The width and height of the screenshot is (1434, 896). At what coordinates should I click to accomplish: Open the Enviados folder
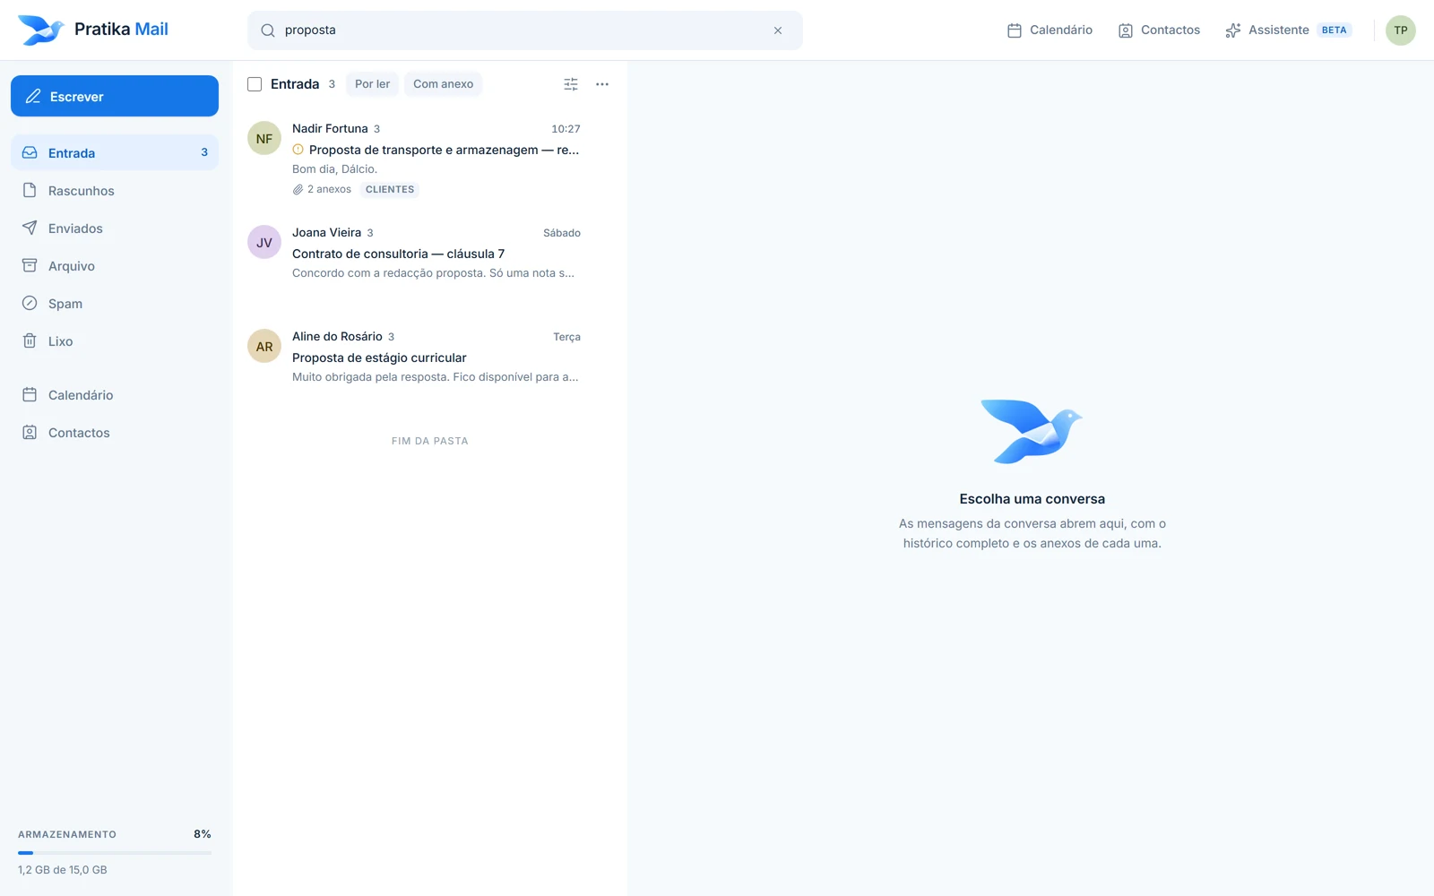[x=115, y=228]
